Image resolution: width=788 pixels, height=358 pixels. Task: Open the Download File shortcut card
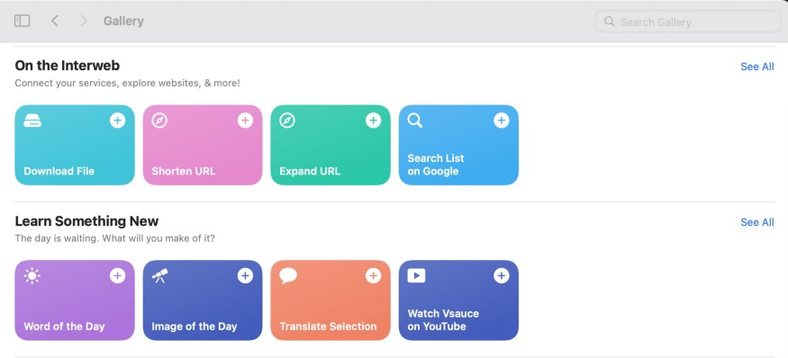[x=75, y=145]
